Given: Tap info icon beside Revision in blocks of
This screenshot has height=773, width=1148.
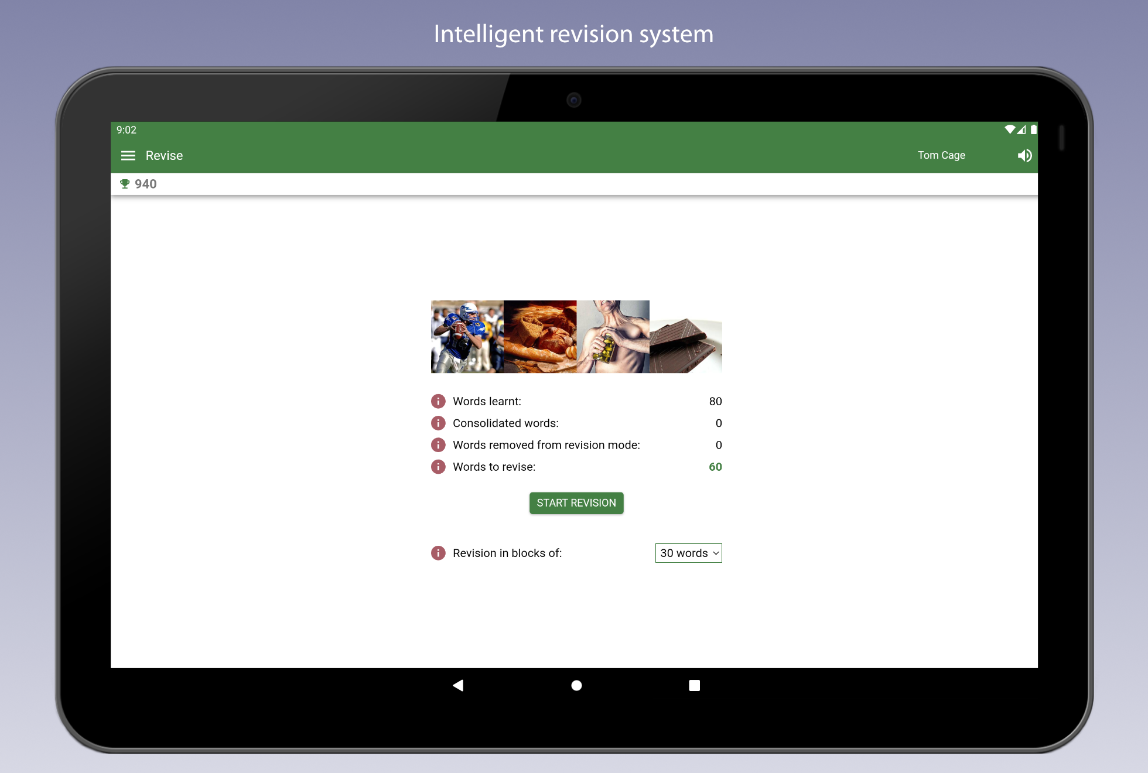Looking at the screenshot, I should (x=438, y=553).
